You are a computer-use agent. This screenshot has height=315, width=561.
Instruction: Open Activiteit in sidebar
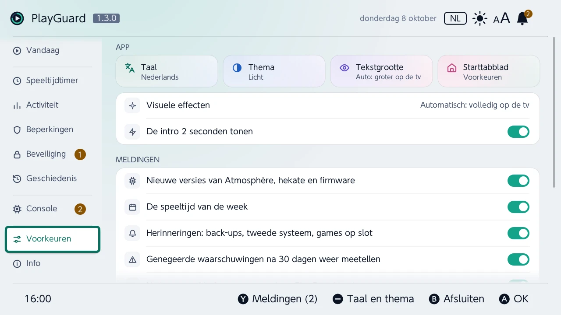pyautogui.click(x=53, y=105)
